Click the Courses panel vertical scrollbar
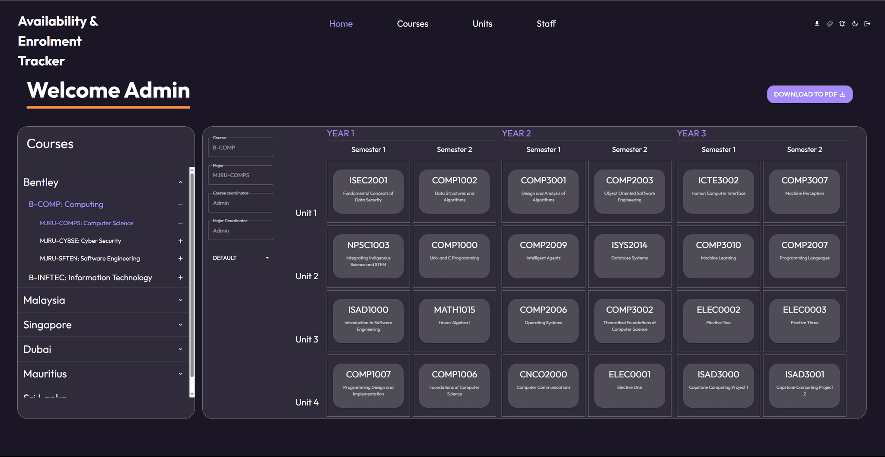Screen dimensions: 885x457 point(192,281)
